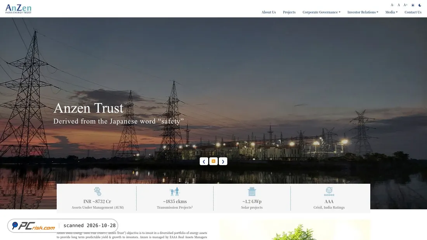Increase font size with A+ control
Viewport: 427px width, 240px height.
(x=406, y=5)
